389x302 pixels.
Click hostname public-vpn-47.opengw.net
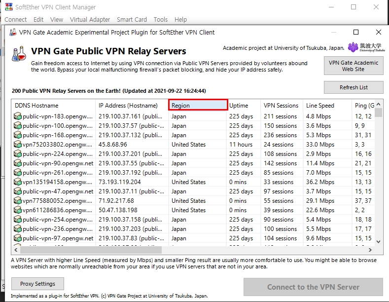pyautogui.click(x=58, y=191)
